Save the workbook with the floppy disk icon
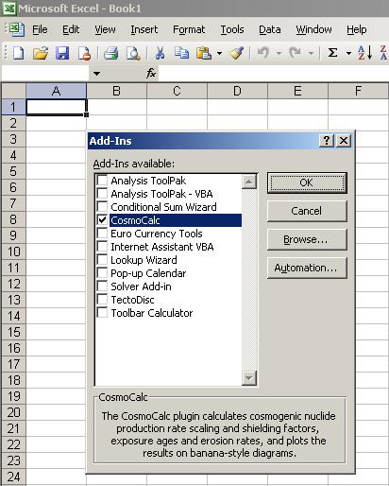 (62, 53)
